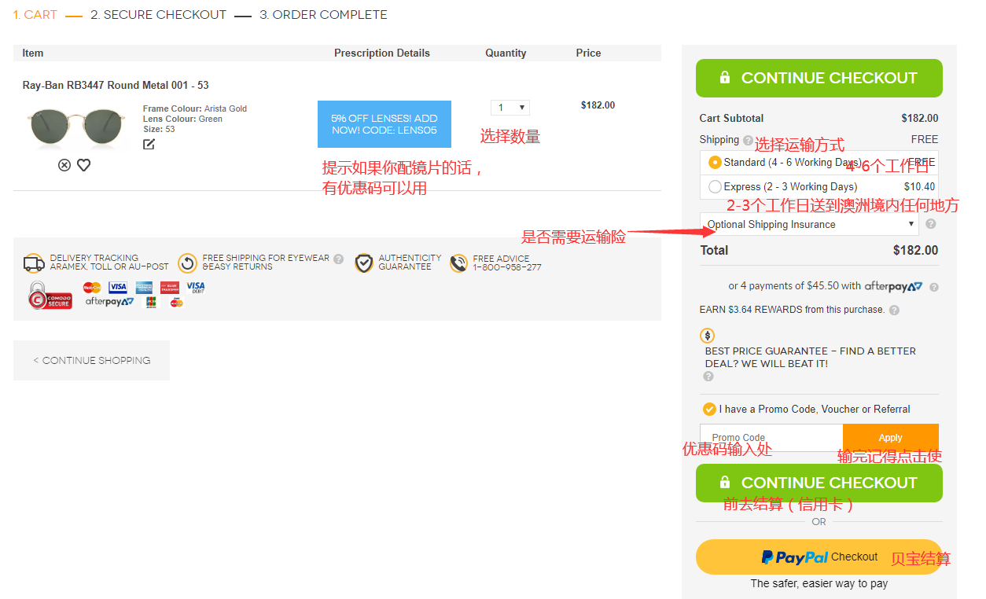Click help icon beside Afterpay payments
The image size is (986, 599).
coord(934,287)
